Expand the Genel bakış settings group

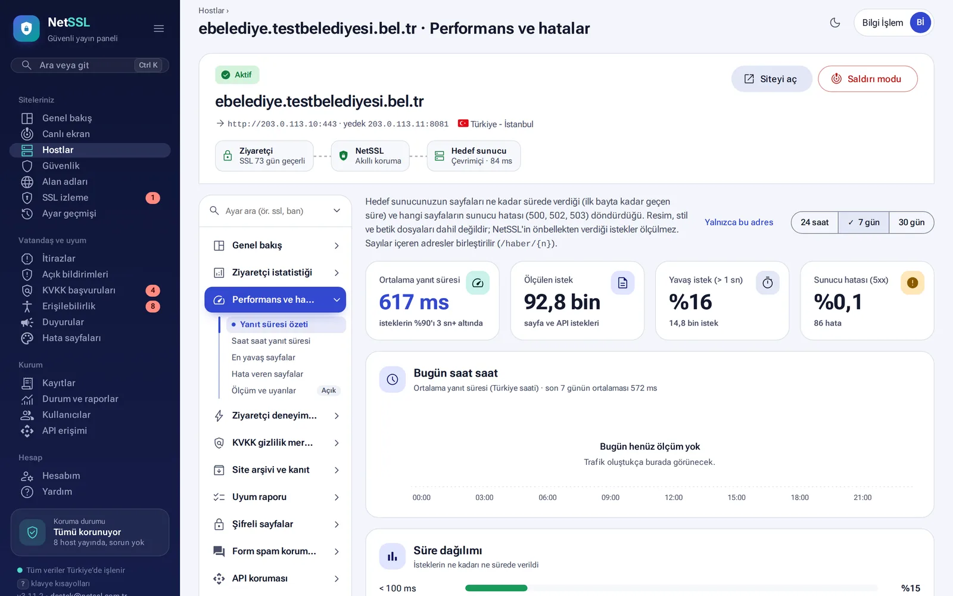pyautogui.click(x=276, y=246)
